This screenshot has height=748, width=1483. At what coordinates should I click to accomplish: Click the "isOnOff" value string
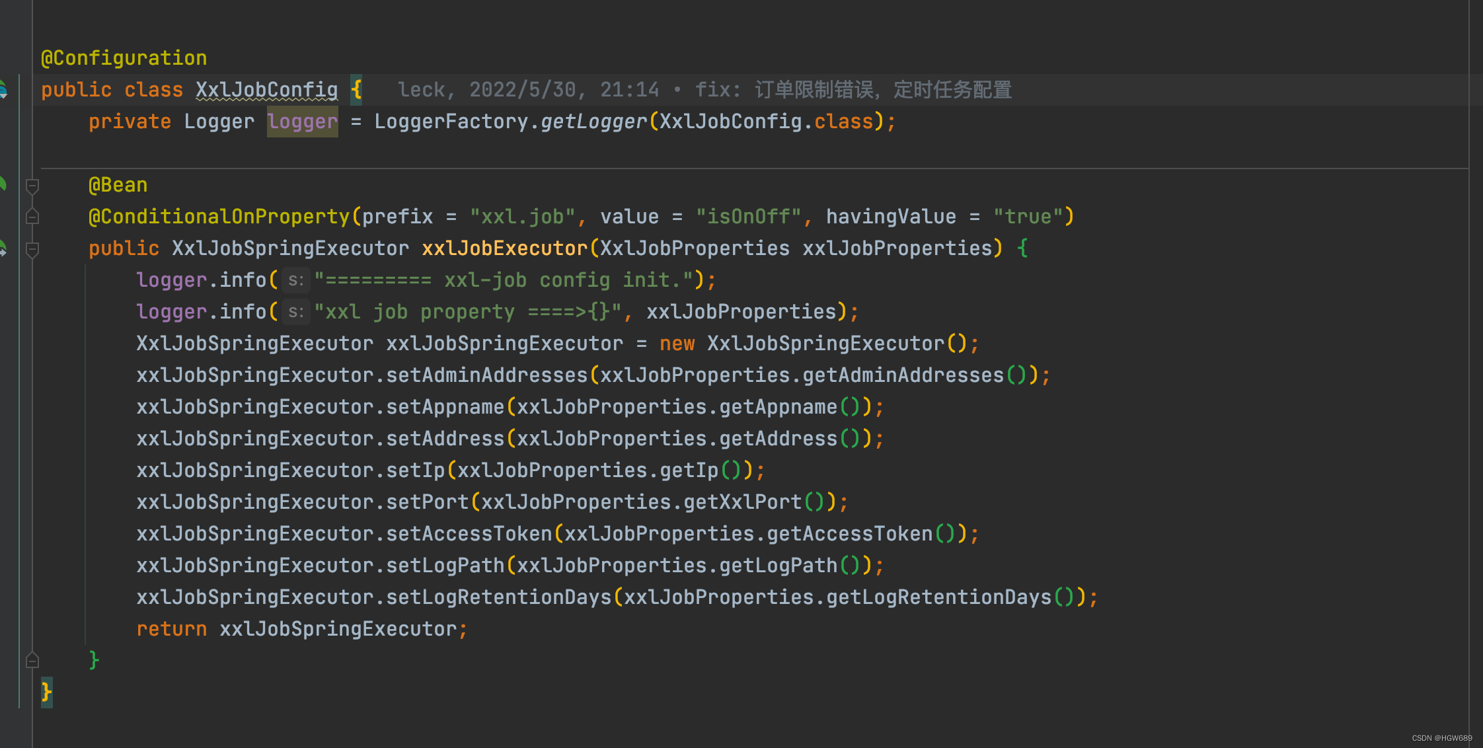pos(749,217)
